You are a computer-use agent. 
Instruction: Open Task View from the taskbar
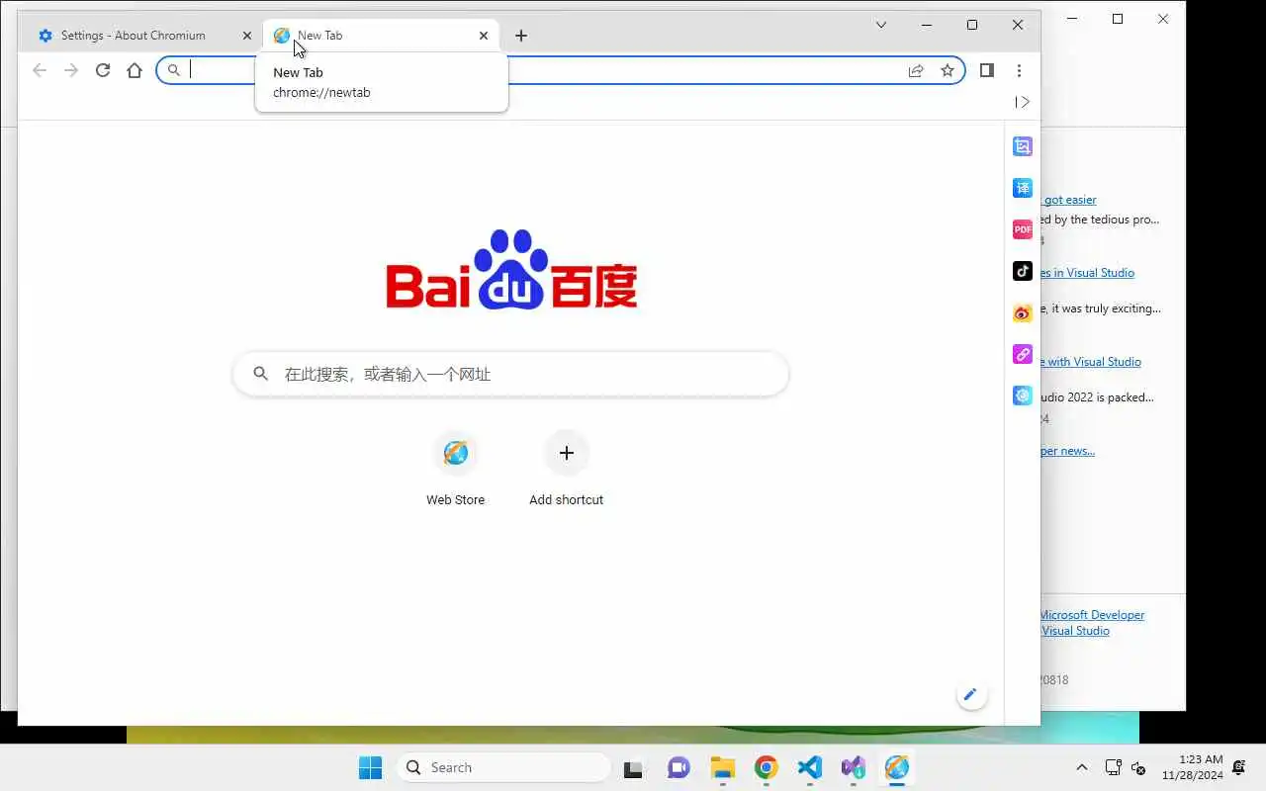click(634, 767)
